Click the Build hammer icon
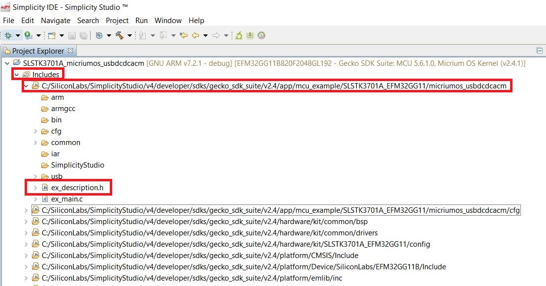 click(120, 35)
